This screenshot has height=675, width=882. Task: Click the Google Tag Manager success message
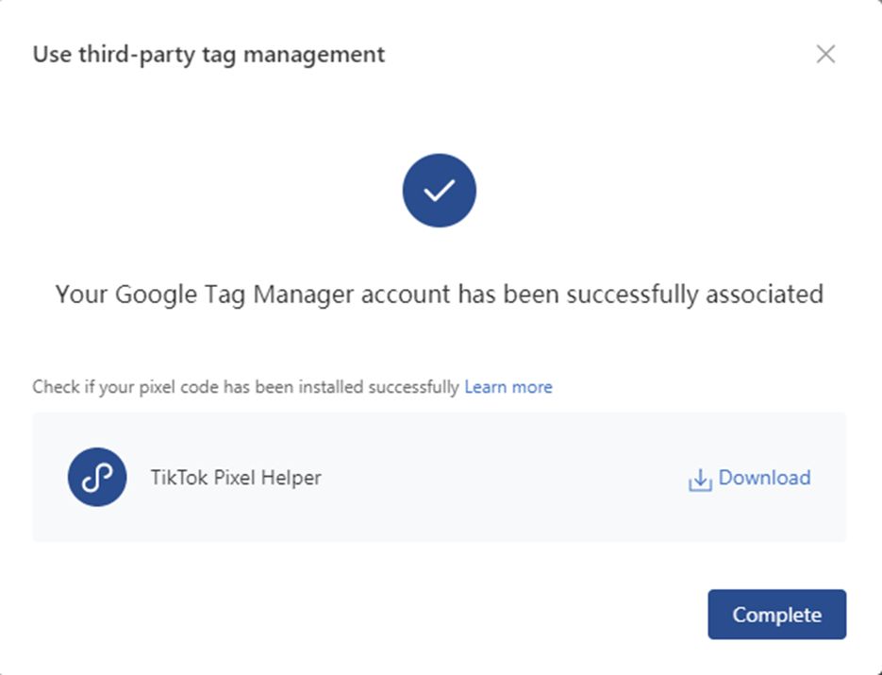(439, 295)
